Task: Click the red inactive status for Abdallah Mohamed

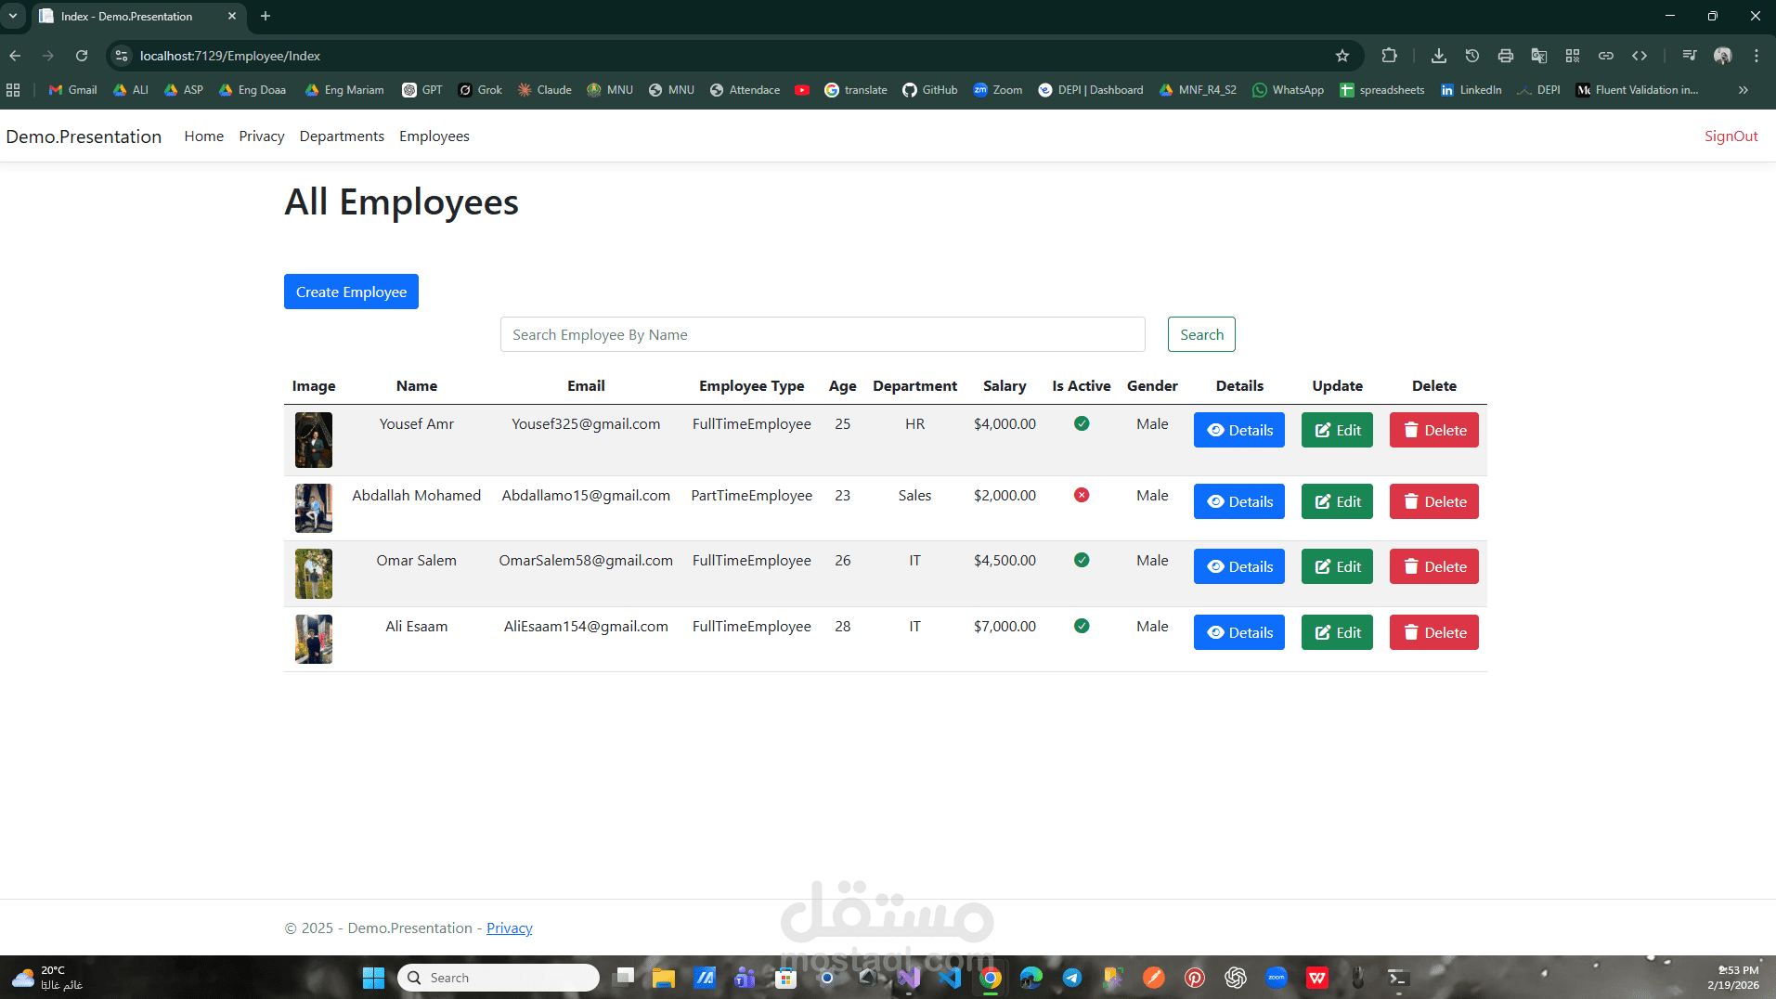Action: click(x=1081, y=495)
